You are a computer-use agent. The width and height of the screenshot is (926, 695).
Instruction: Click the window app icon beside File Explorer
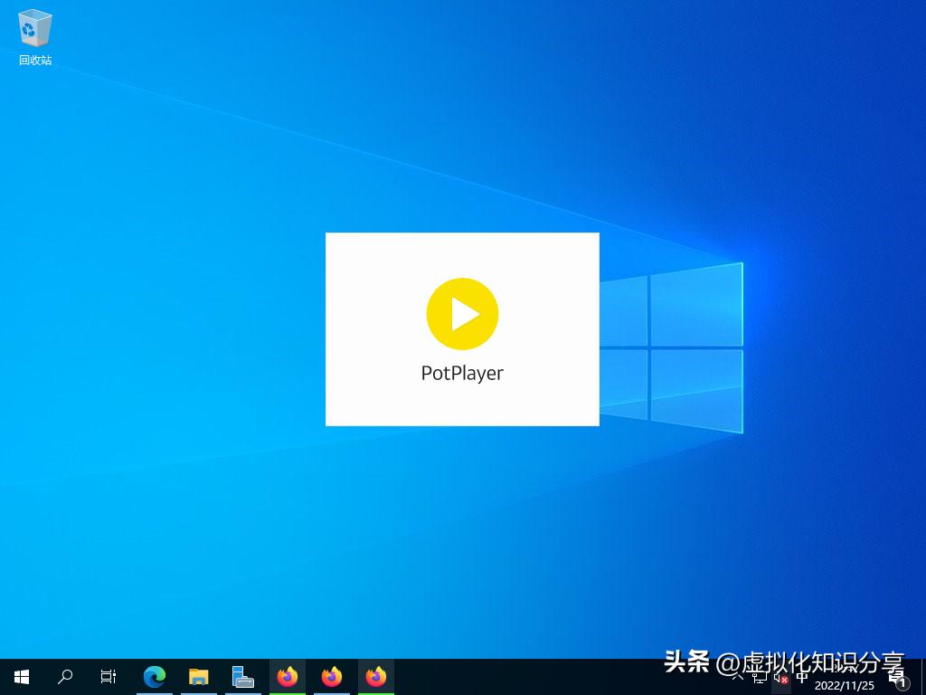(x=242, y=676)
